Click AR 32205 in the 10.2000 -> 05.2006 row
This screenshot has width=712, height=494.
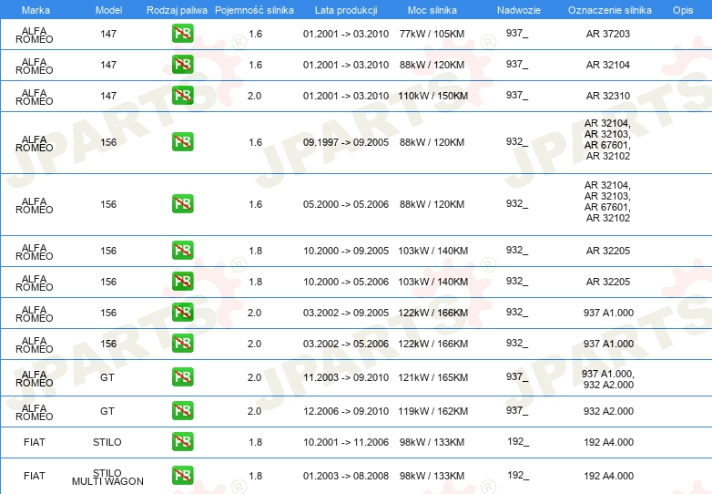tap(608, 282)
